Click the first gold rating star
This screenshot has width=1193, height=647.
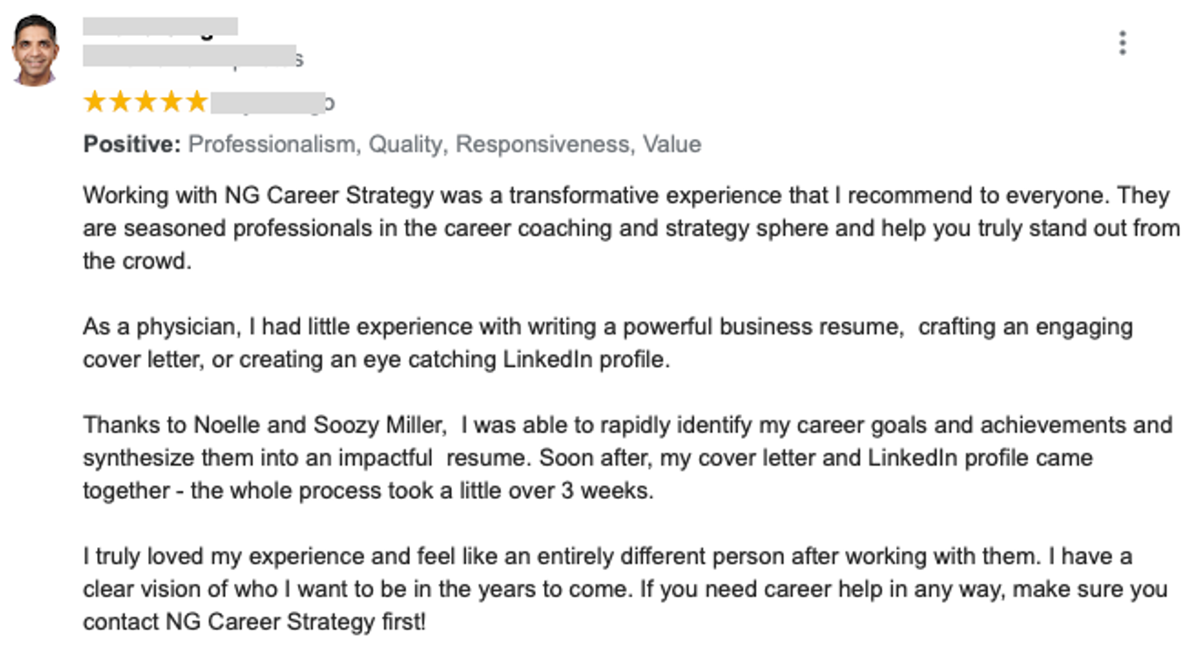(95, 102)
